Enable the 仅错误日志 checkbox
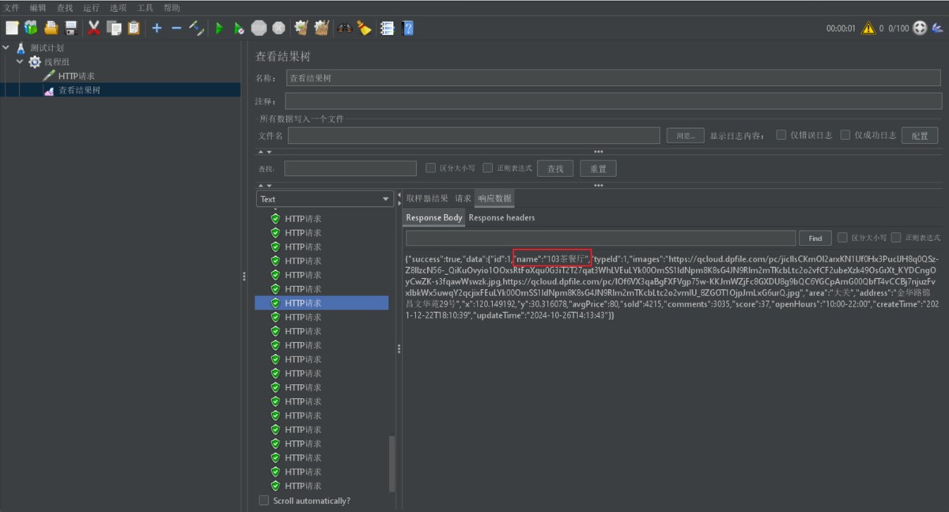This screenshot has width=949, height=512. 781,135
